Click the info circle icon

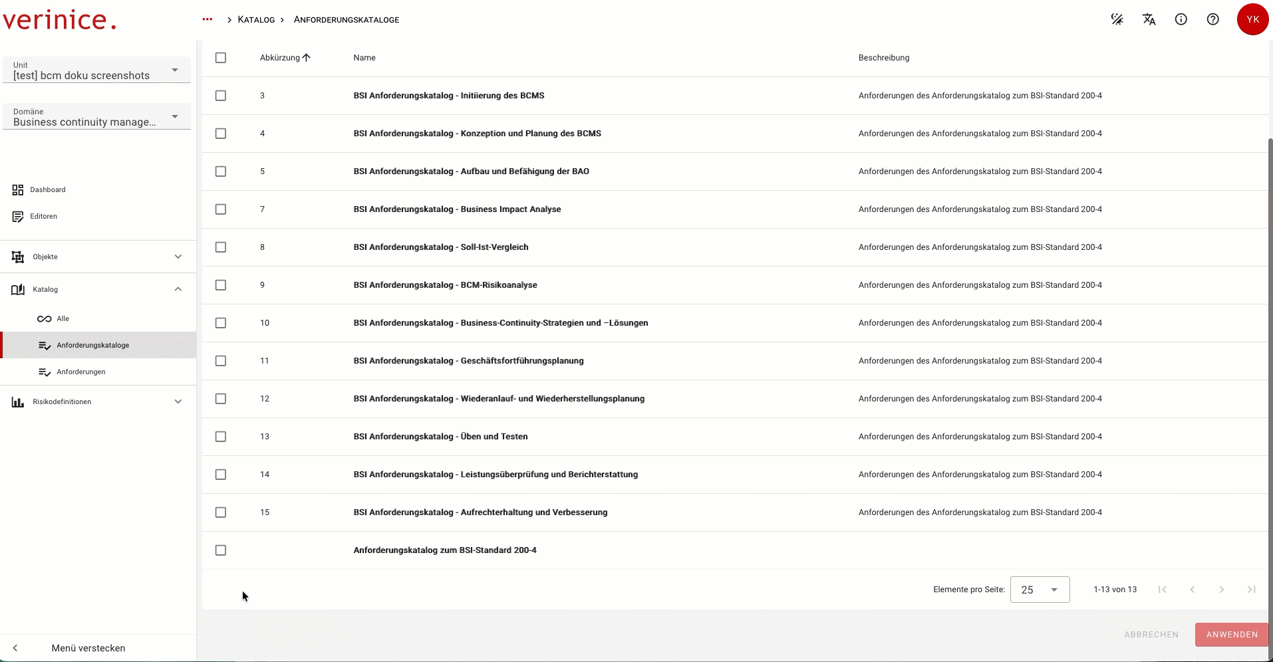pos(1181,20)
